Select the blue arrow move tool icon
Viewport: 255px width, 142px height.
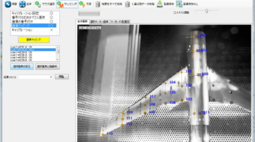point(7,4)
